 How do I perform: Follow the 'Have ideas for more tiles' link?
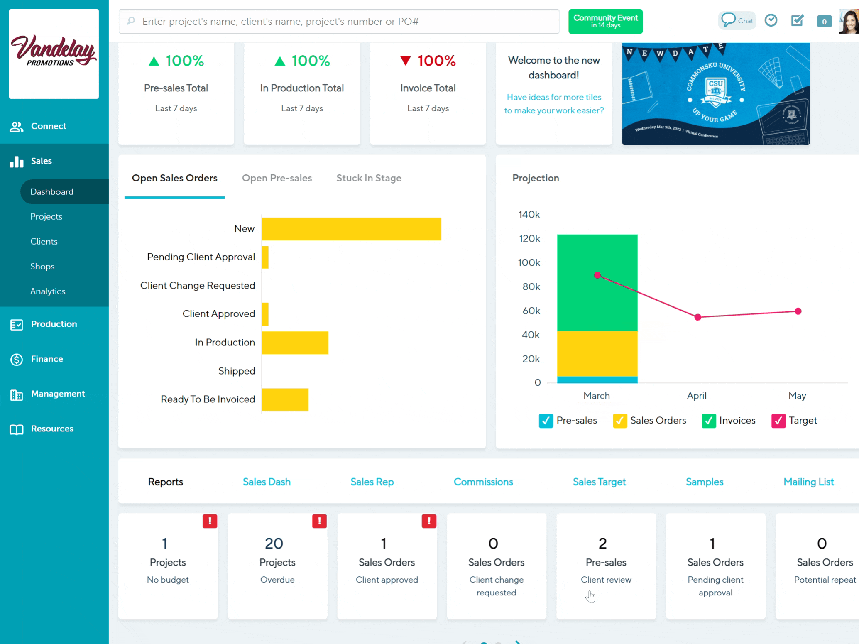click(553, 103)
